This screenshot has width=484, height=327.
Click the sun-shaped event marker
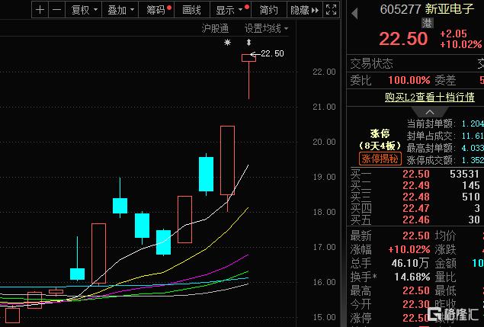tap(227, 42)
